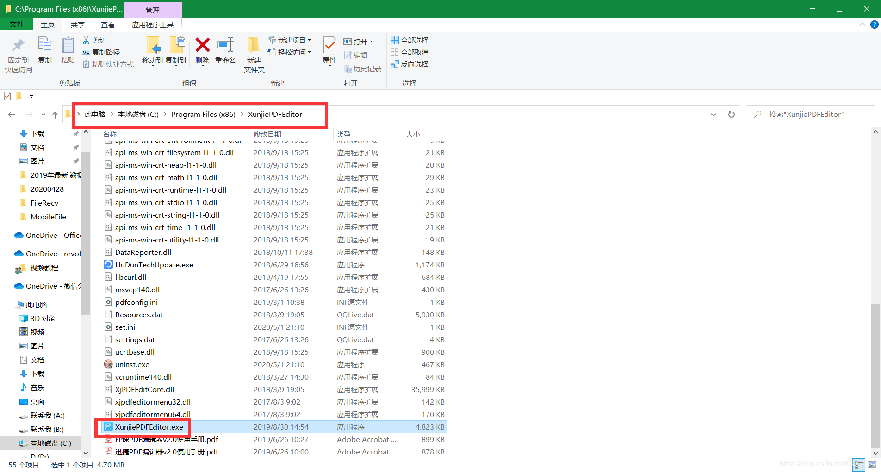Click the Properties checkmark icon
881x472 pixels.
(x=329, y=46)
